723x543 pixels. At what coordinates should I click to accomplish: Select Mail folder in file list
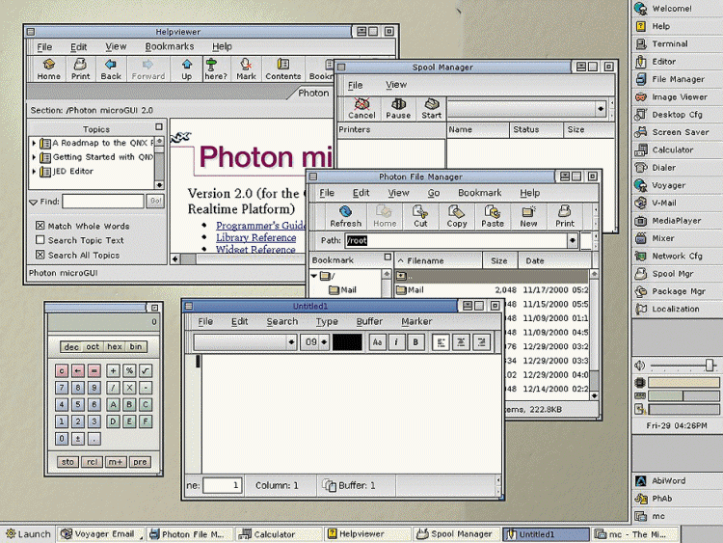coord(492,290)
